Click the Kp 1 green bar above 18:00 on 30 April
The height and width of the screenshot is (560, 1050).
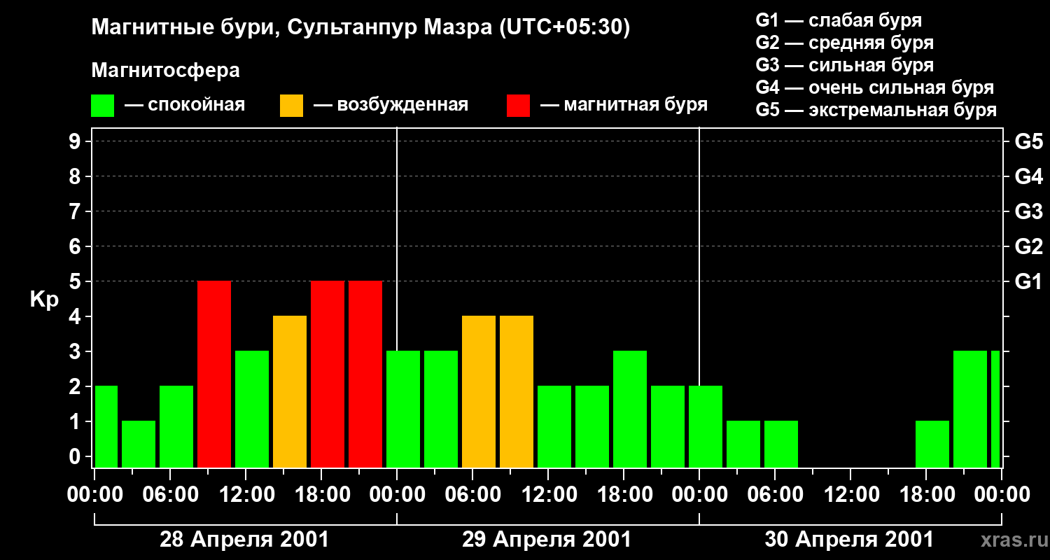point(932,444)
